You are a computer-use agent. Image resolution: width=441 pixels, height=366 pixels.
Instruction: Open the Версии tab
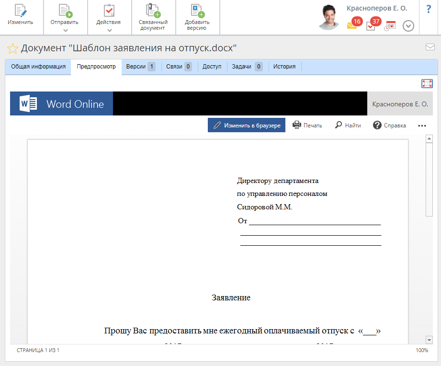[x=140, y=67]
